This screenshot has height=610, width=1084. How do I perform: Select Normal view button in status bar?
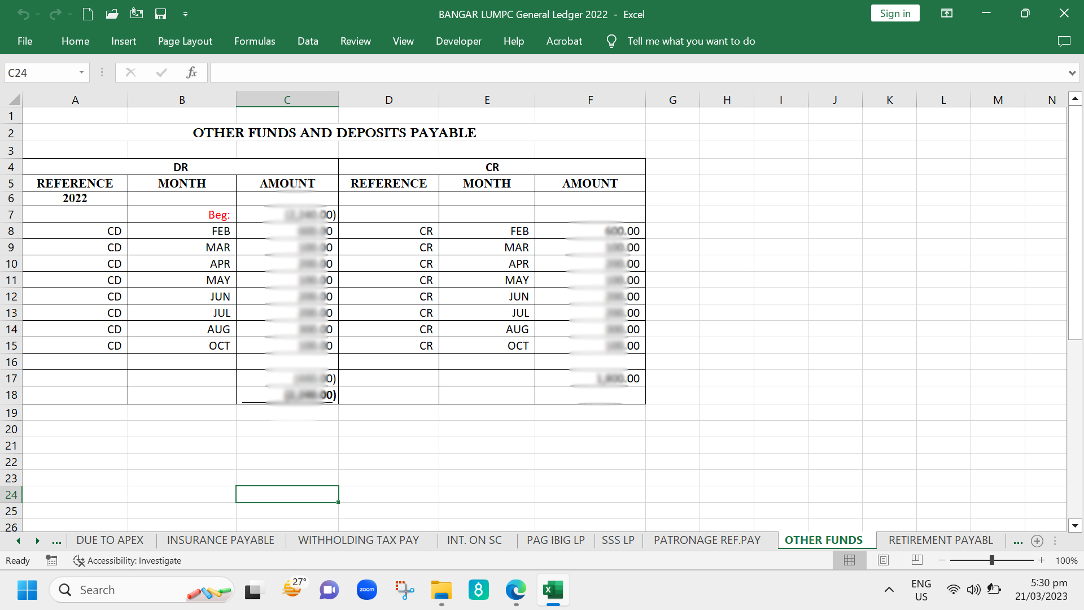pyautogui.click(x=849, y=560)
